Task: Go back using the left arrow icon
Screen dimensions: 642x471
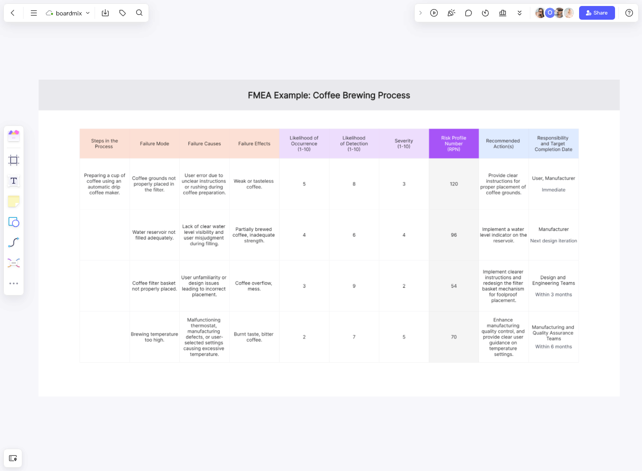Action: [x=13, y=13]
